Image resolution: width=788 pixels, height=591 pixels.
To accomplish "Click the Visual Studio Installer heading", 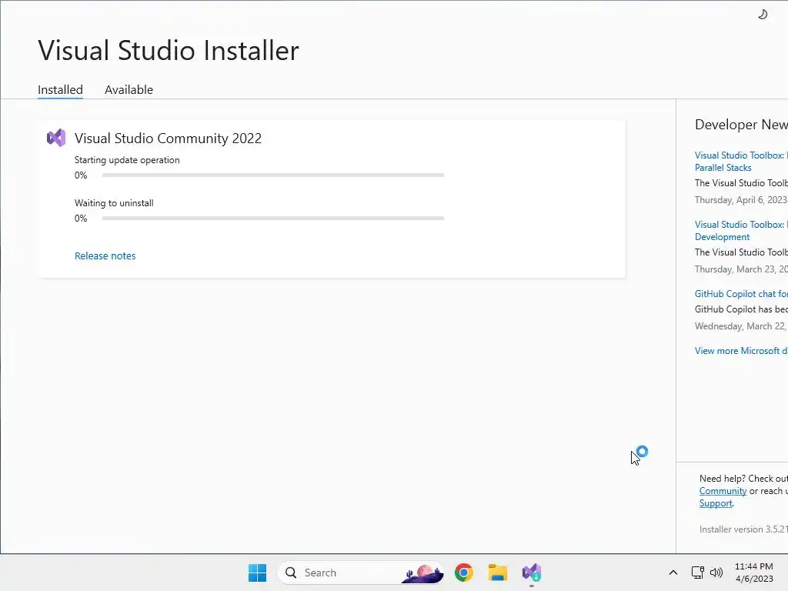I will (x=169, y=50).
